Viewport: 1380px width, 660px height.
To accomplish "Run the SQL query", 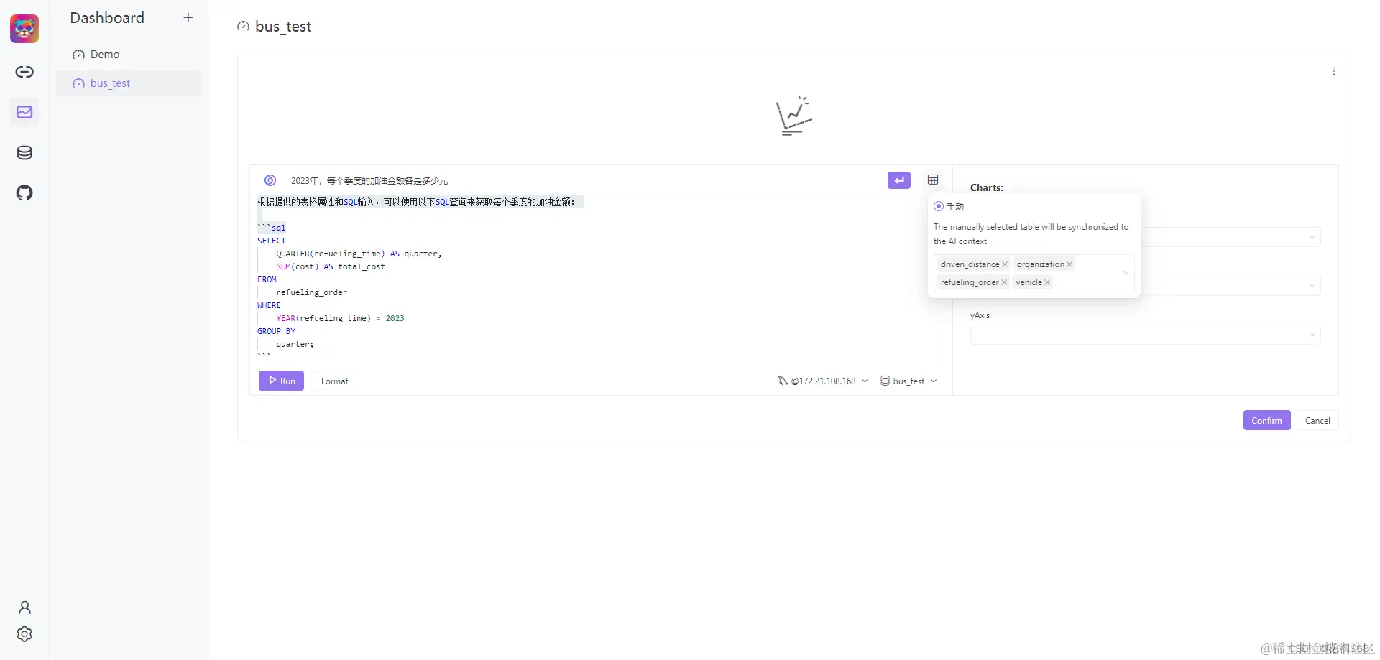I will (x=281, y=381).
